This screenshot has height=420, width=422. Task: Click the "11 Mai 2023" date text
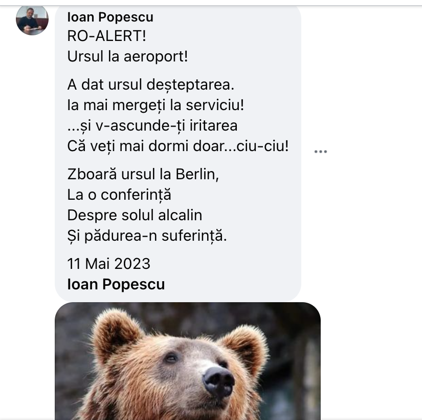pyautogui.click(x=109, y=264)
